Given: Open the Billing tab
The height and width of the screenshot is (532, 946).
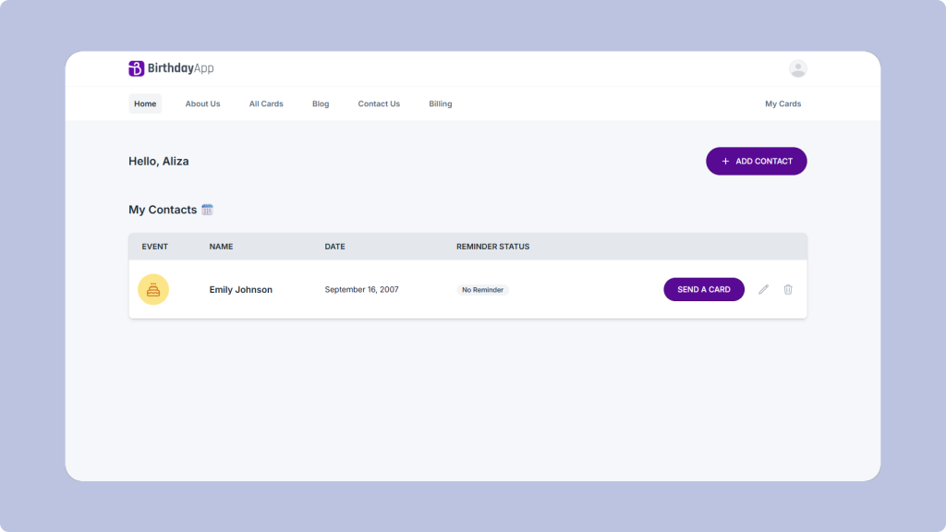Looking at the screenshot, I should click(x=441, y=103).
